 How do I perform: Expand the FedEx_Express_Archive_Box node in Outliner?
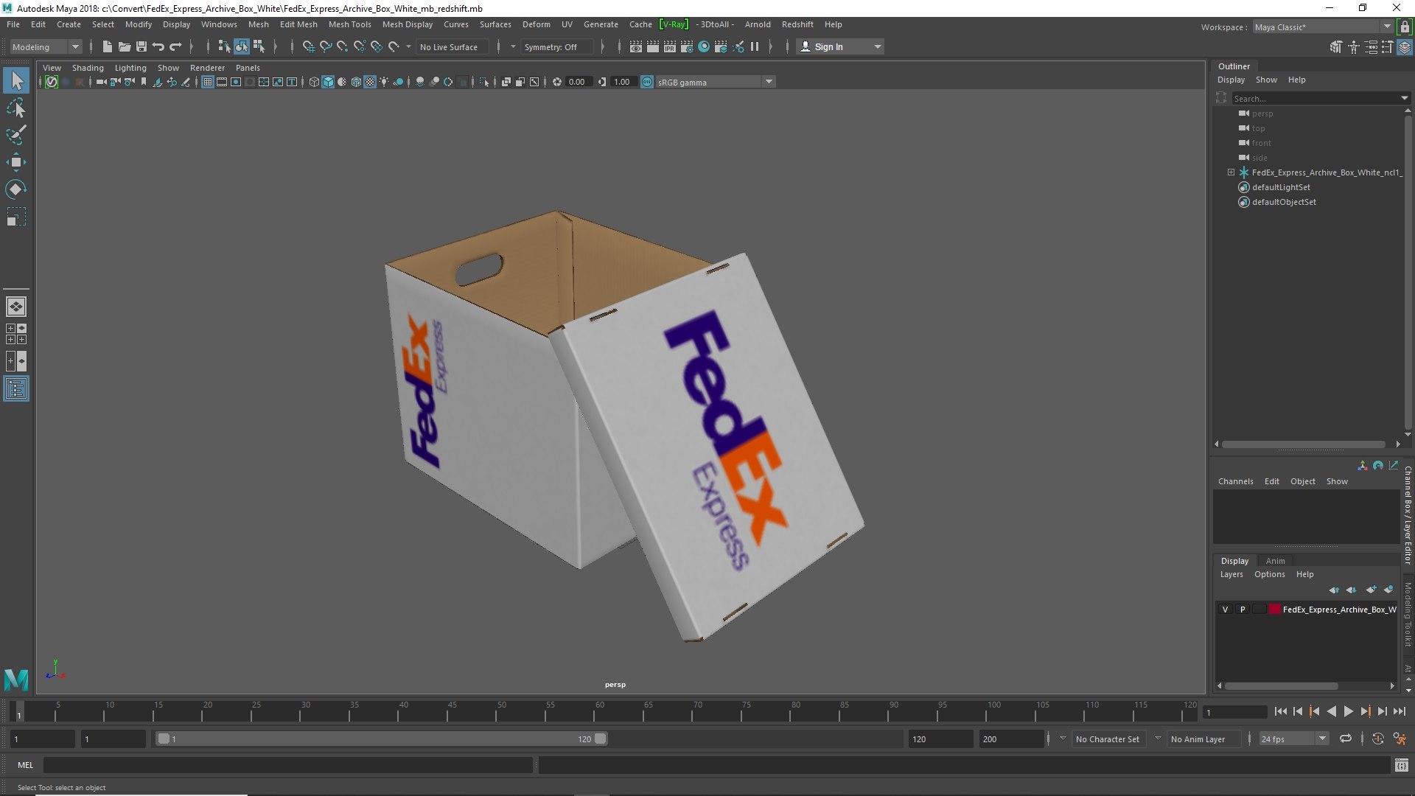point(1231,172)
